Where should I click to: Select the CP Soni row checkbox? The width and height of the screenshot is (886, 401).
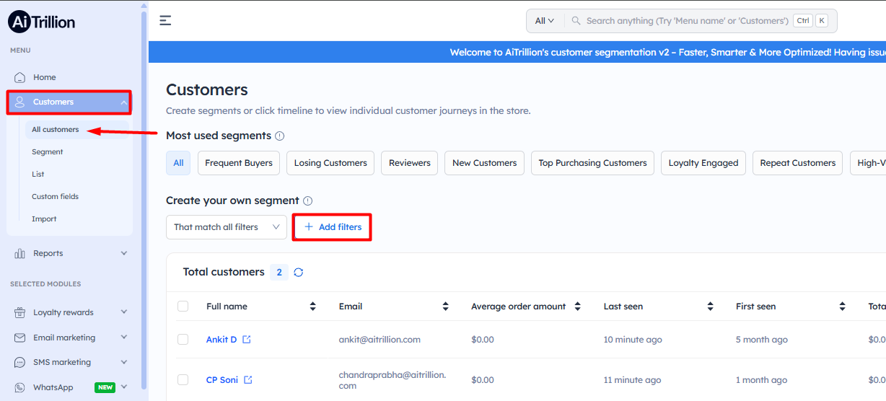[183, 380]
